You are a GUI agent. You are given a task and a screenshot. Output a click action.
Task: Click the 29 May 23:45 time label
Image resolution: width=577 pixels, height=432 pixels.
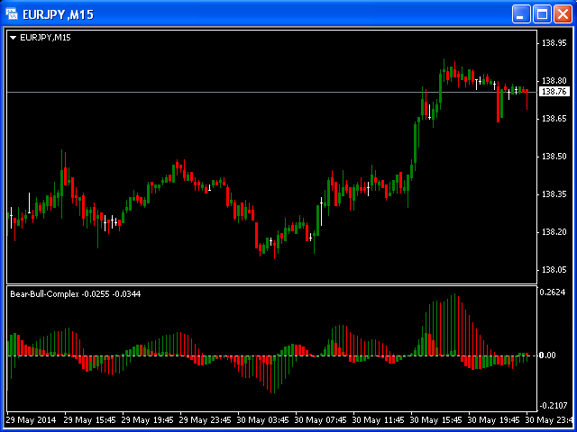[206, 419]
